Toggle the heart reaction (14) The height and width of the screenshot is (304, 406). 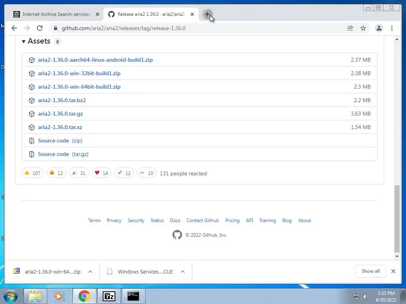pyautogui.click(x=101, y=173)
